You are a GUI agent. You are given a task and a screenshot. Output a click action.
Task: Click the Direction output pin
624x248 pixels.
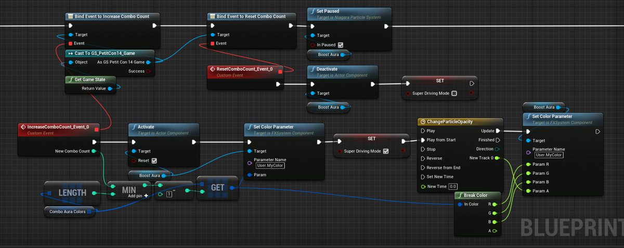coord(498,149)
